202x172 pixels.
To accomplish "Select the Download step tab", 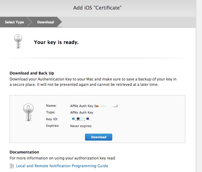I will [45, 22].
